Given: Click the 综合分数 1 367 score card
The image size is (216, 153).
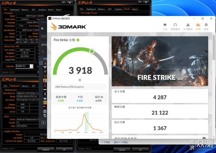Looking at the screenshot, I should pyautogui.click(x=160, y=127).
